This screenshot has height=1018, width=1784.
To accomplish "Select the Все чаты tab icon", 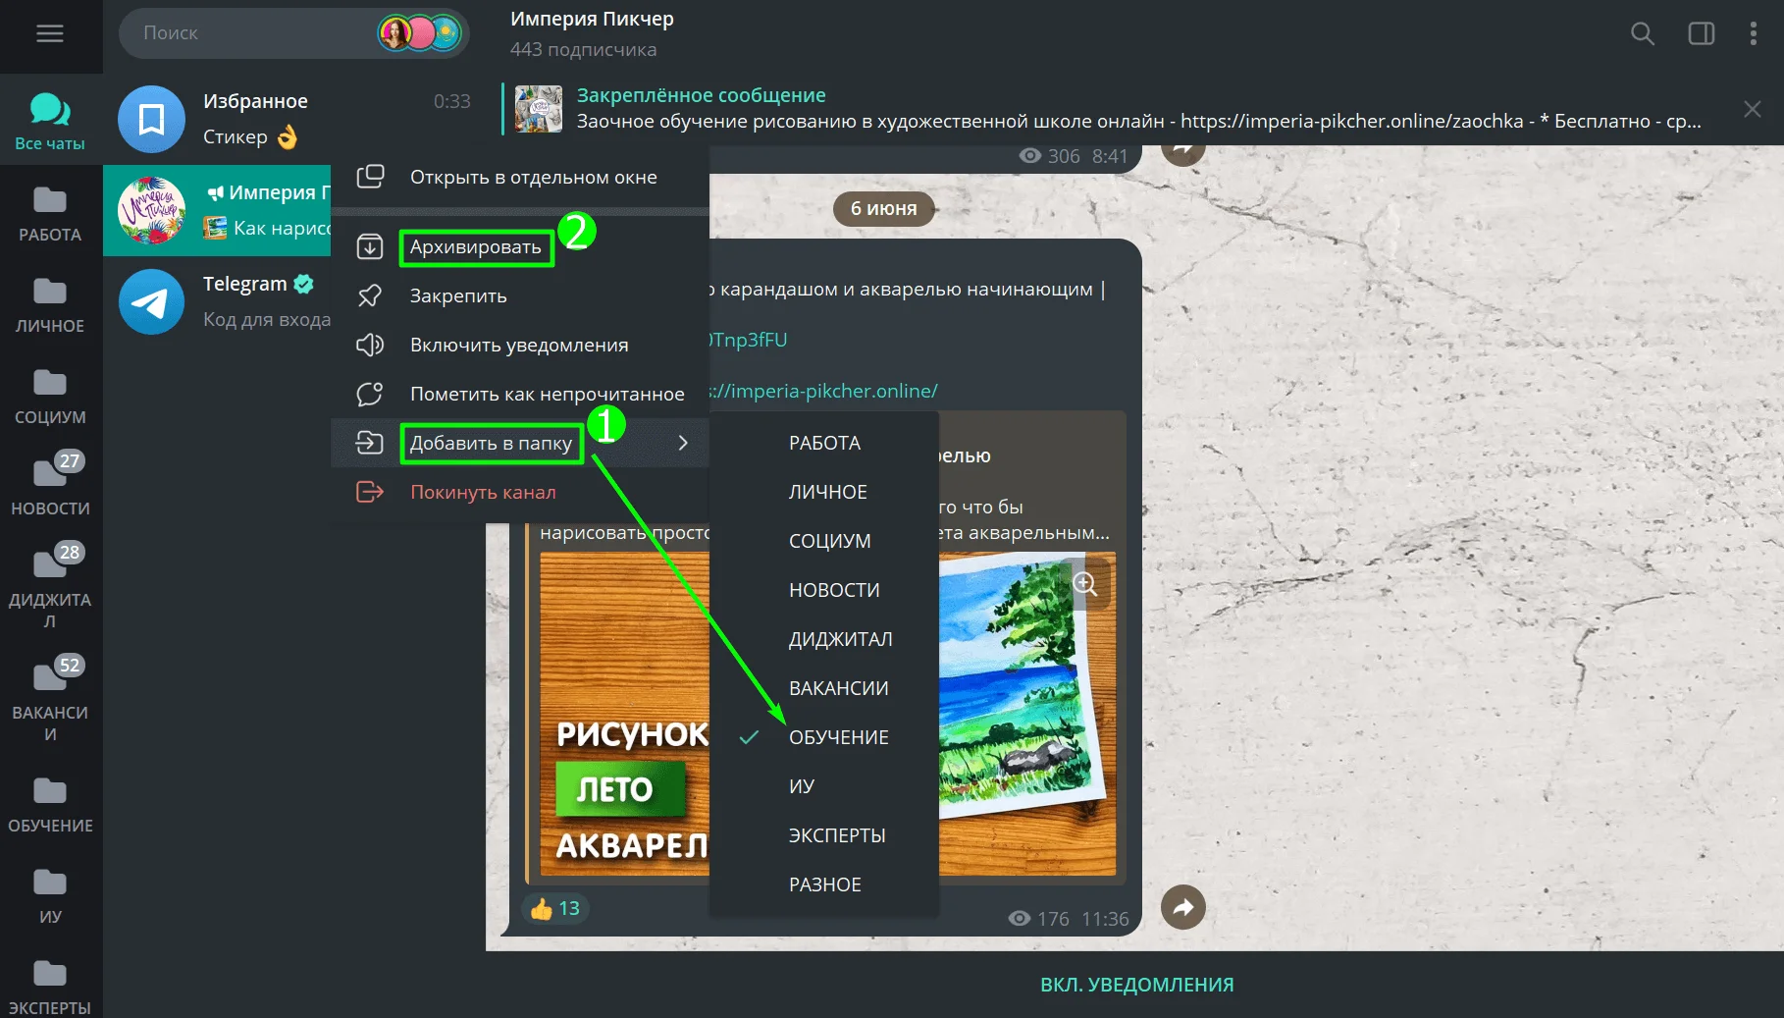I will 50,120.
